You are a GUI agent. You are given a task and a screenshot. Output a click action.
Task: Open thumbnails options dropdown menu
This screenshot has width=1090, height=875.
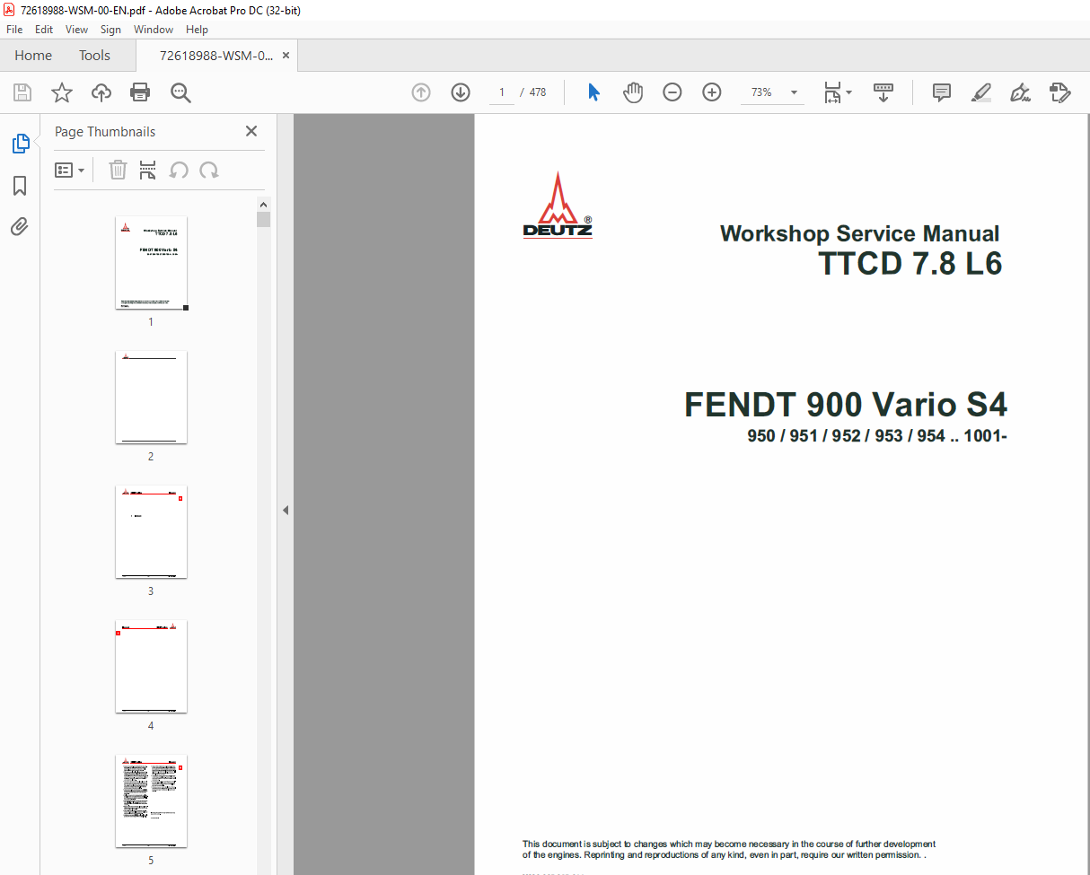[70, 171]
